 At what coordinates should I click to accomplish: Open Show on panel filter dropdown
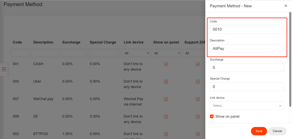[167, 53]
